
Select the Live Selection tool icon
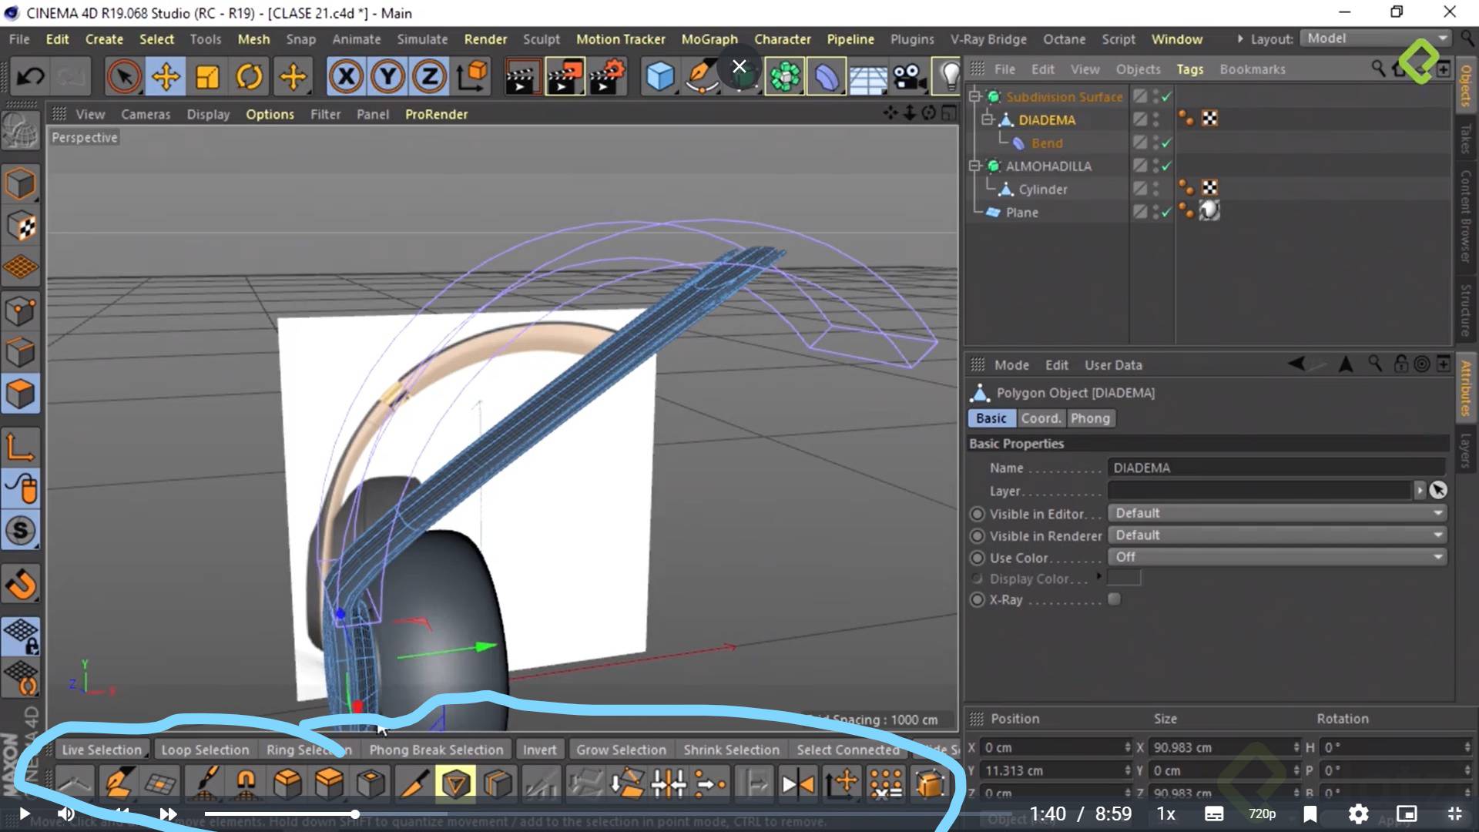pos(124,76)
